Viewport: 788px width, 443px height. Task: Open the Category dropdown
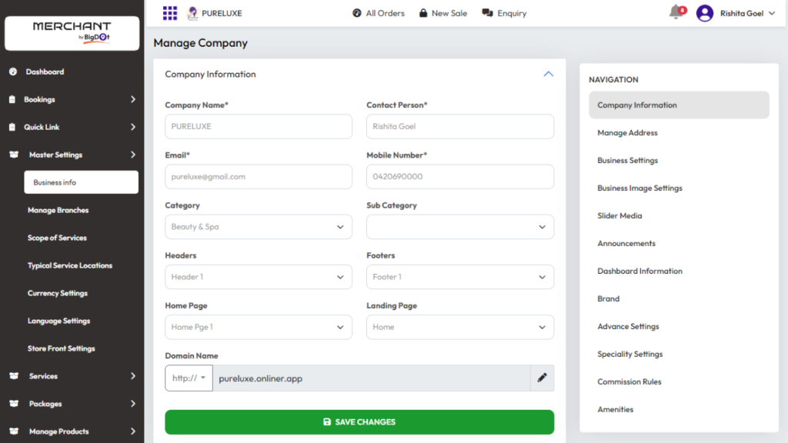tap(258, 227)
